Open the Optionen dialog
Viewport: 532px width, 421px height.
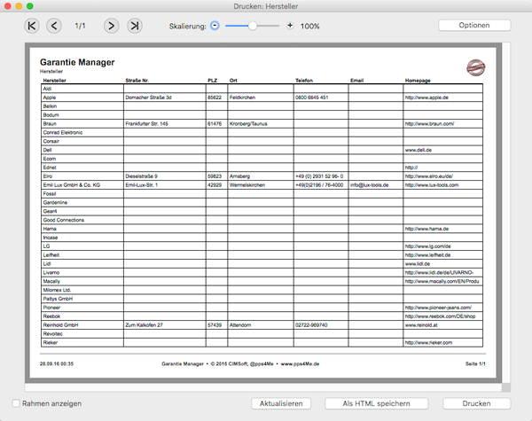[474, 26]
